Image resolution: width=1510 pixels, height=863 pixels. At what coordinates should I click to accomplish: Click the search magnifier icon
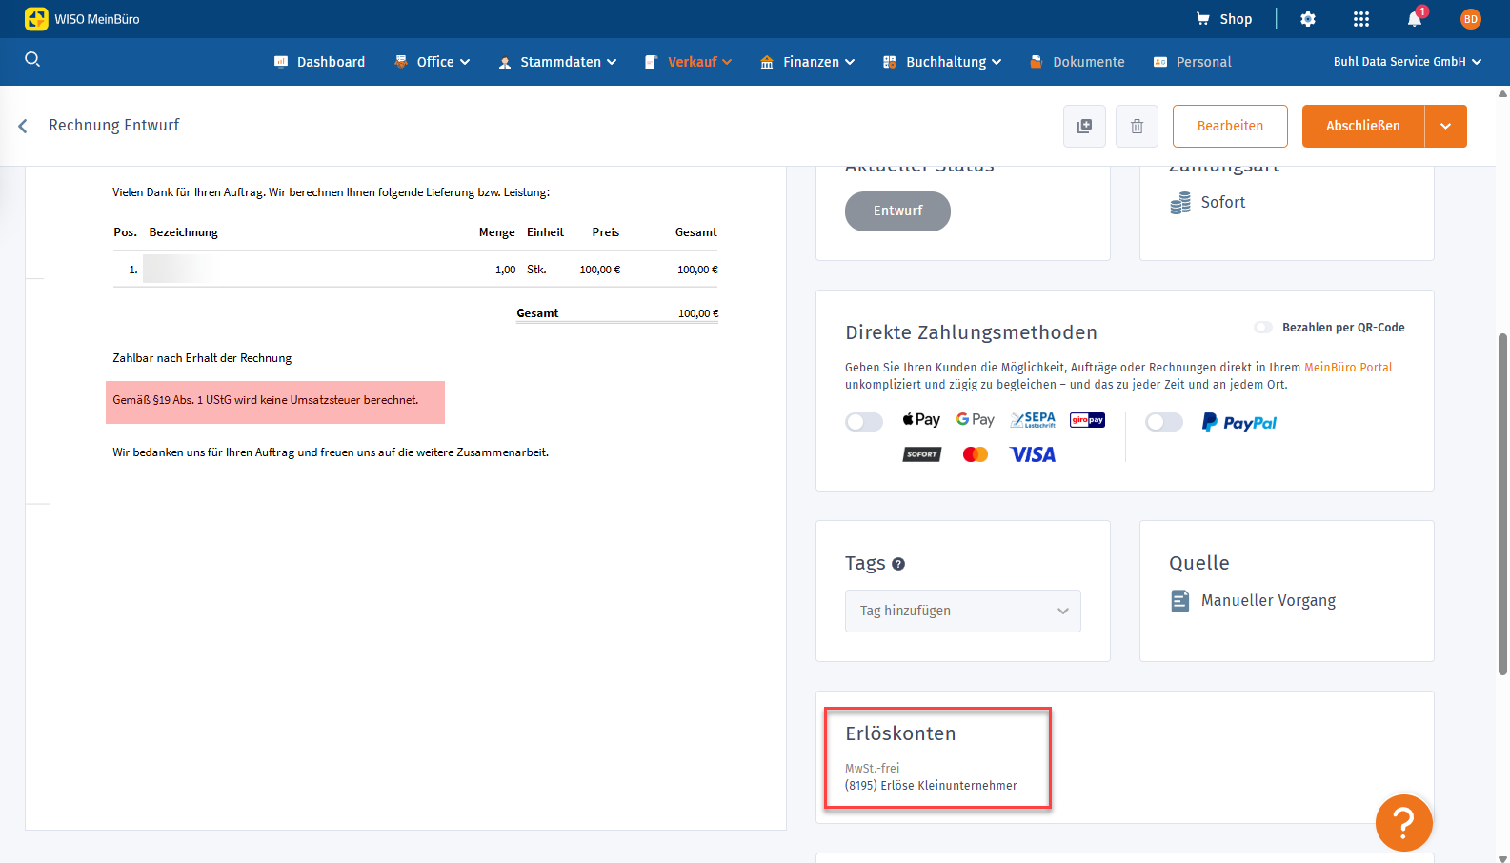coord(32,60)
